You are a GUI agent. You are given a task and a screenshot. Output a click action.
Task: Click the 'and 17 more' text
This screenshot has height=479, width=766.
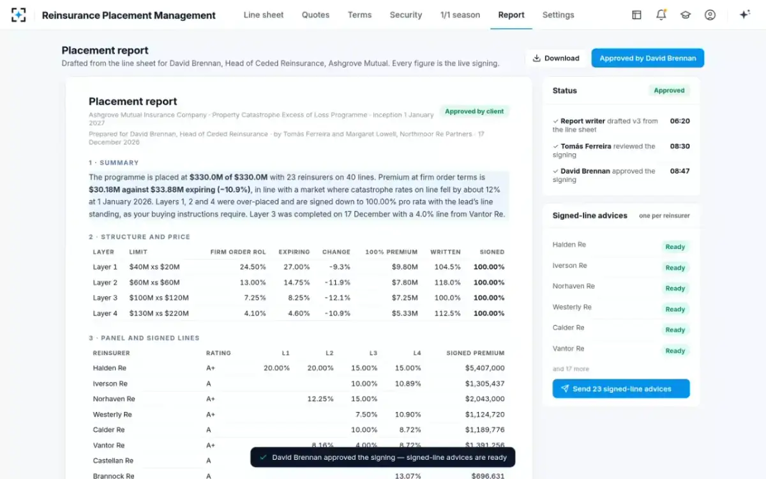point(571,369)
